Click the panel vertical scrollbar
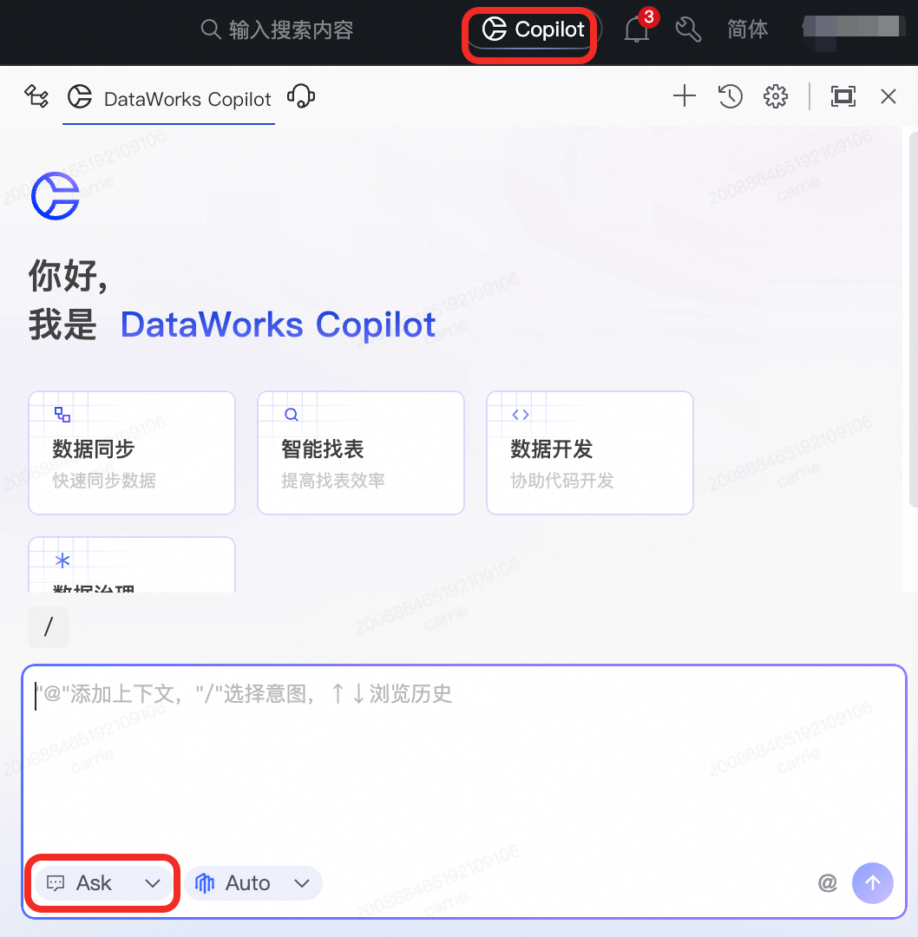Screen dimensions: 918x937 click(913, 319)
